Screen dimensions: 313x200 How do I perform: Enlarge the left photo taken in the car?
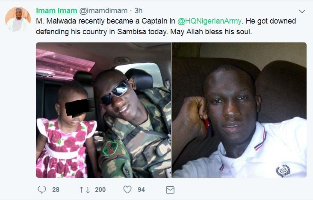pyautogui.click(x=103, y=110)
